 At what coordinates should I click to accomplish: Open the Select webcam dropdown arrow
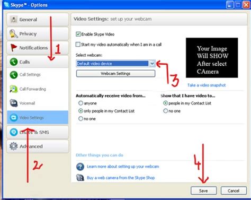(x=152, y=64)
